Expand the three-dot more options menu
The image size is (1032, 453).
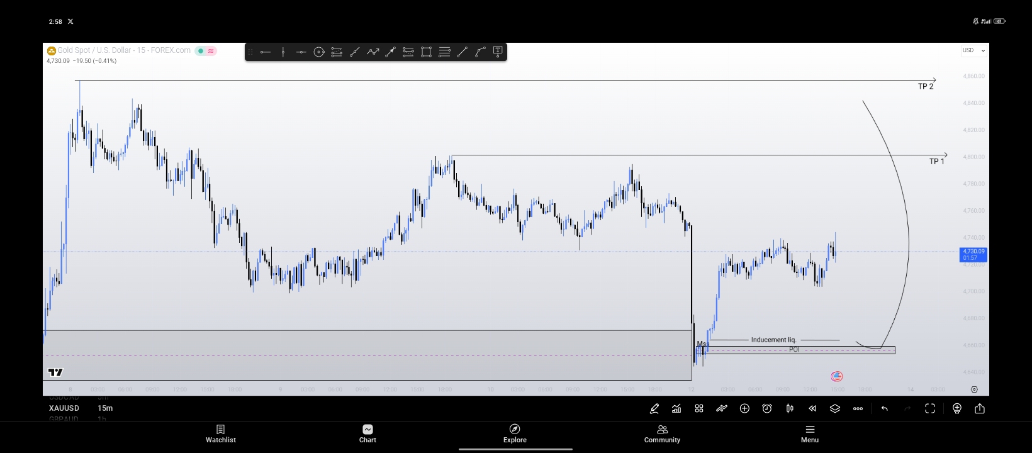coord(858,408)
